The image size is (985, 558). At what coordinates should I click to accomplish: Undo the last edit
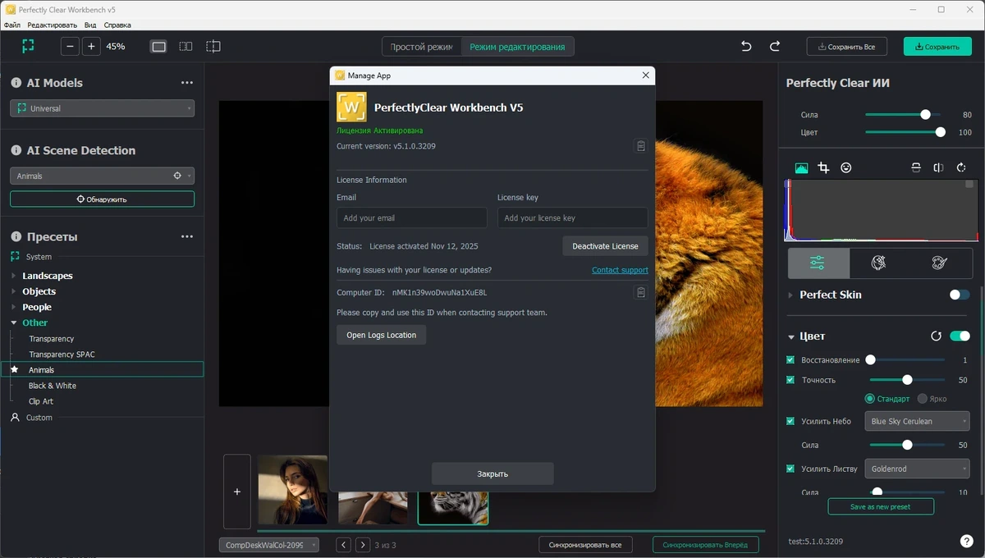click(x=746, y=47)
